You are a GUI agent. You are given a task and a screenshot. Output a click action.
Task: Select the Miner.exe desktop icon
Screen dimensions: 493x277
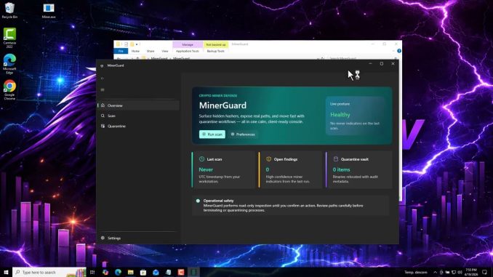(49, 11)
